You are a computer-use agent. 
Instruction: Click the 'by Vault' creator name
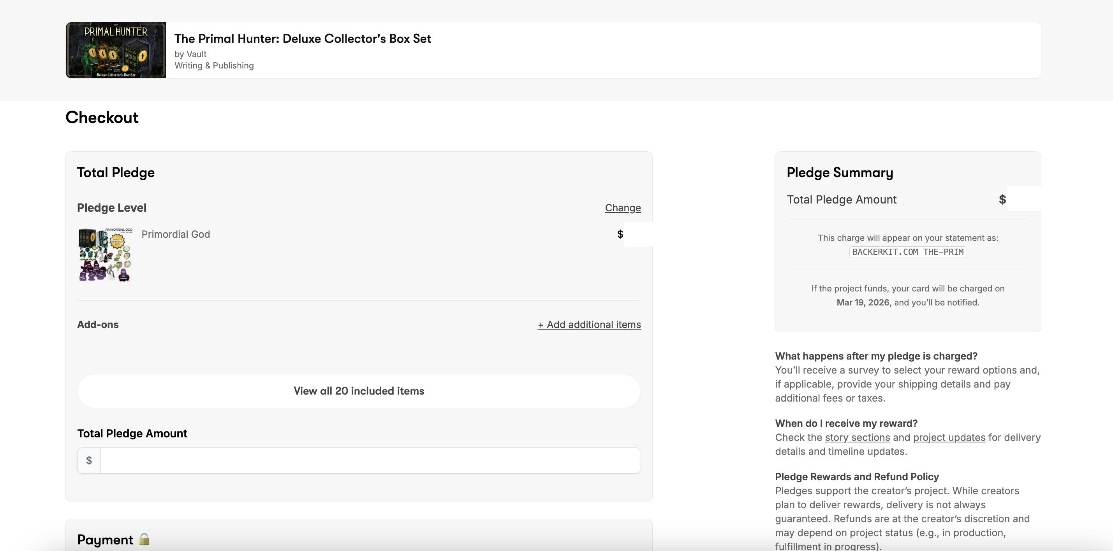[190, 54]
